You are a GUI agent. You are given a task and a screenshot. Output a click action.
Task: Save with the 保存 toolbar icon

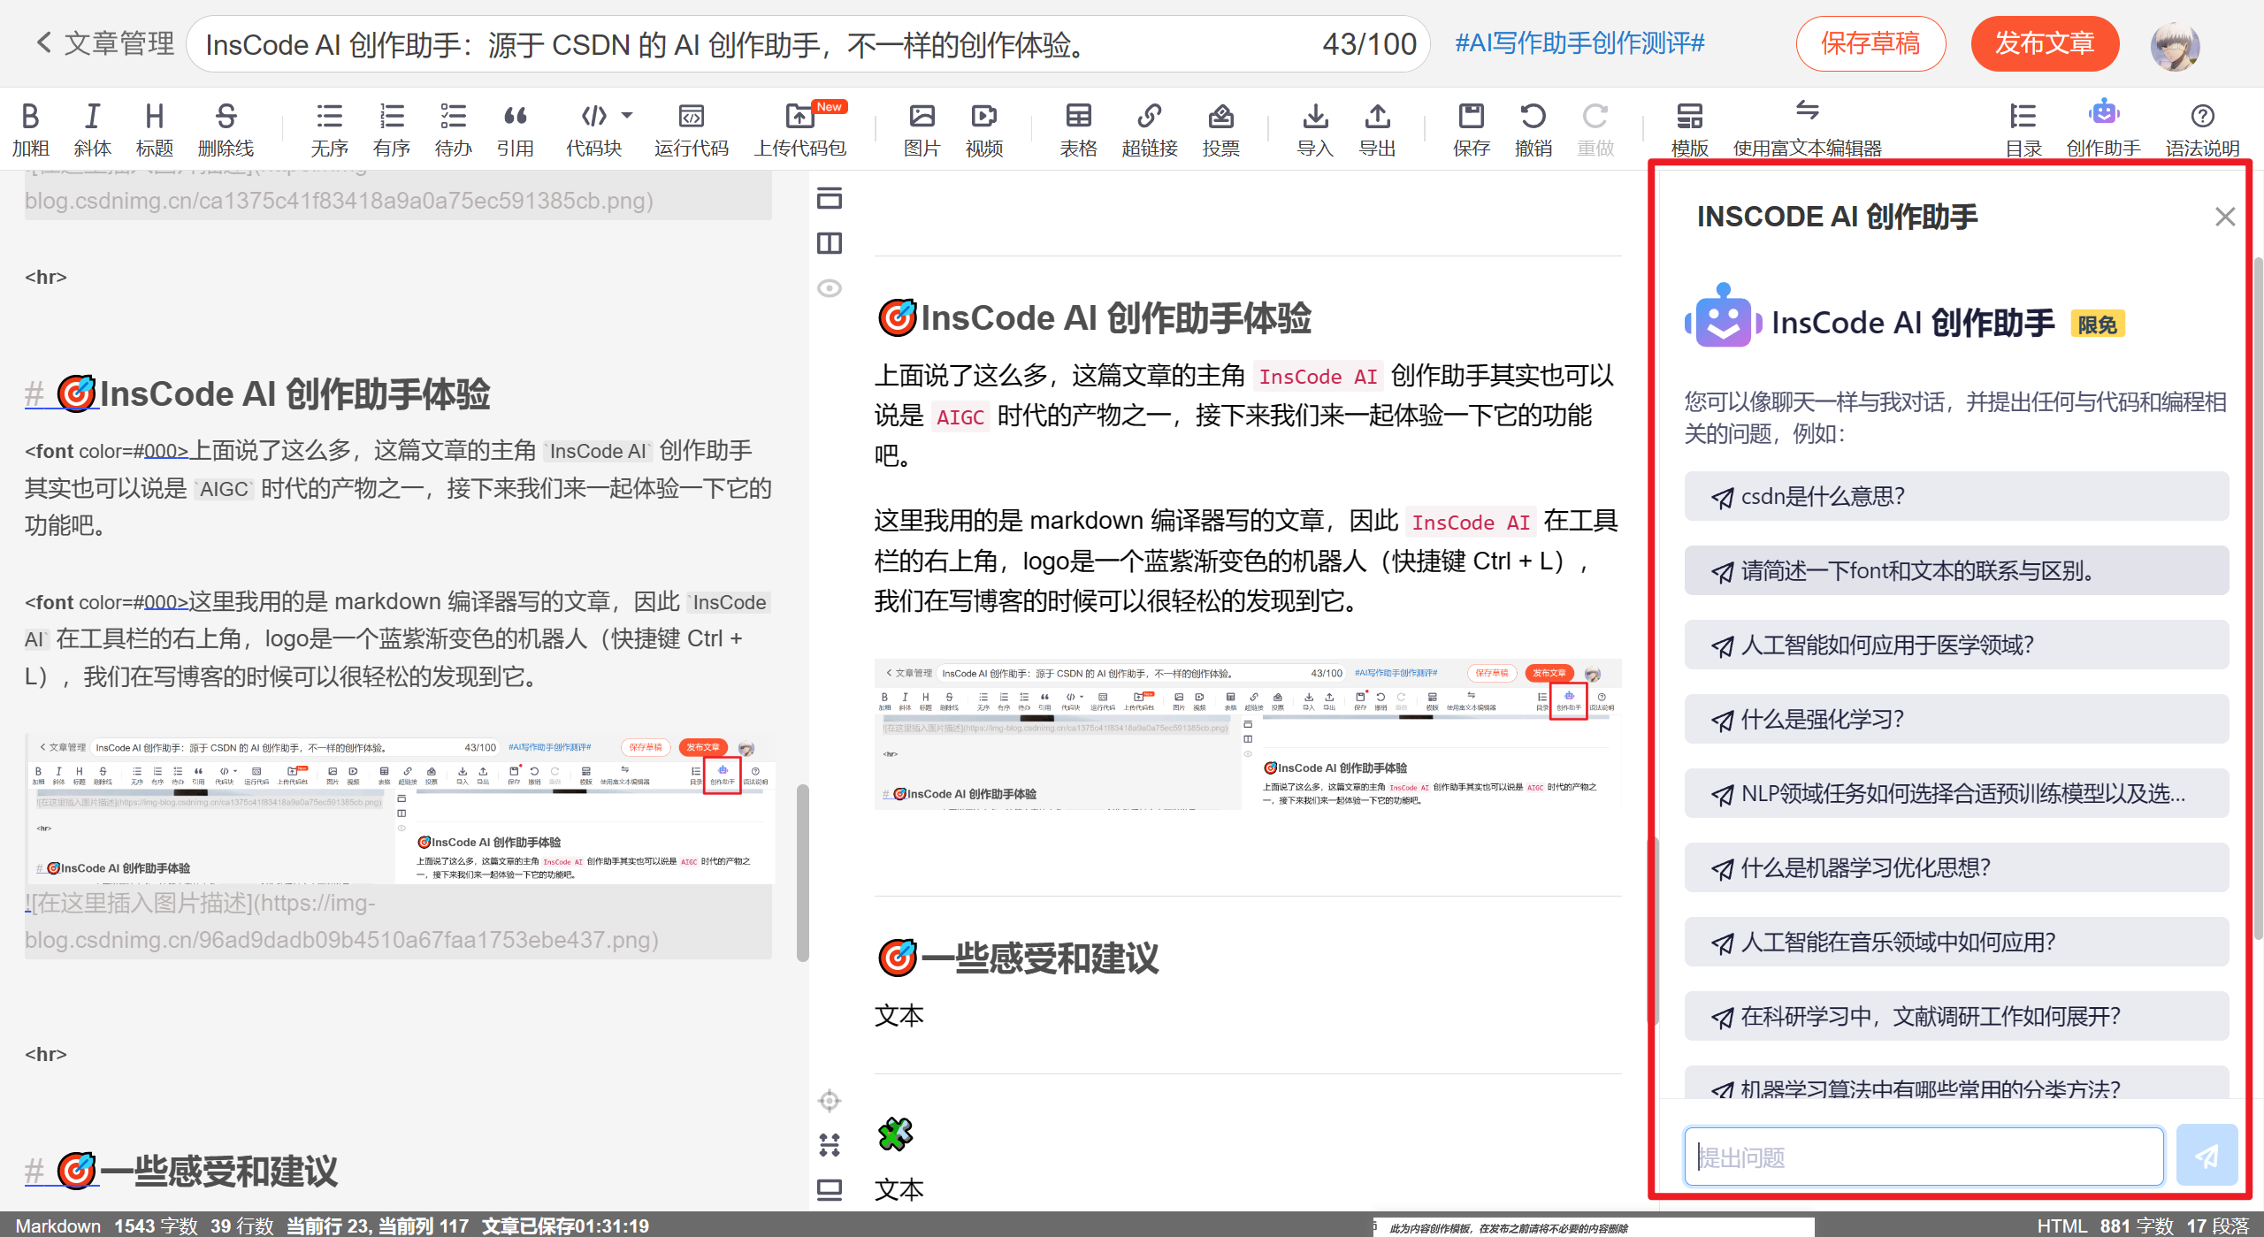pyautogui.click(x=1472, y=129)
